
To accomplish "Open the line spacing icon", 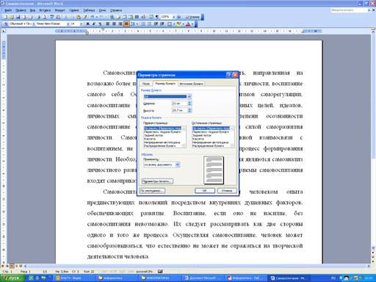I will point(133,23).
